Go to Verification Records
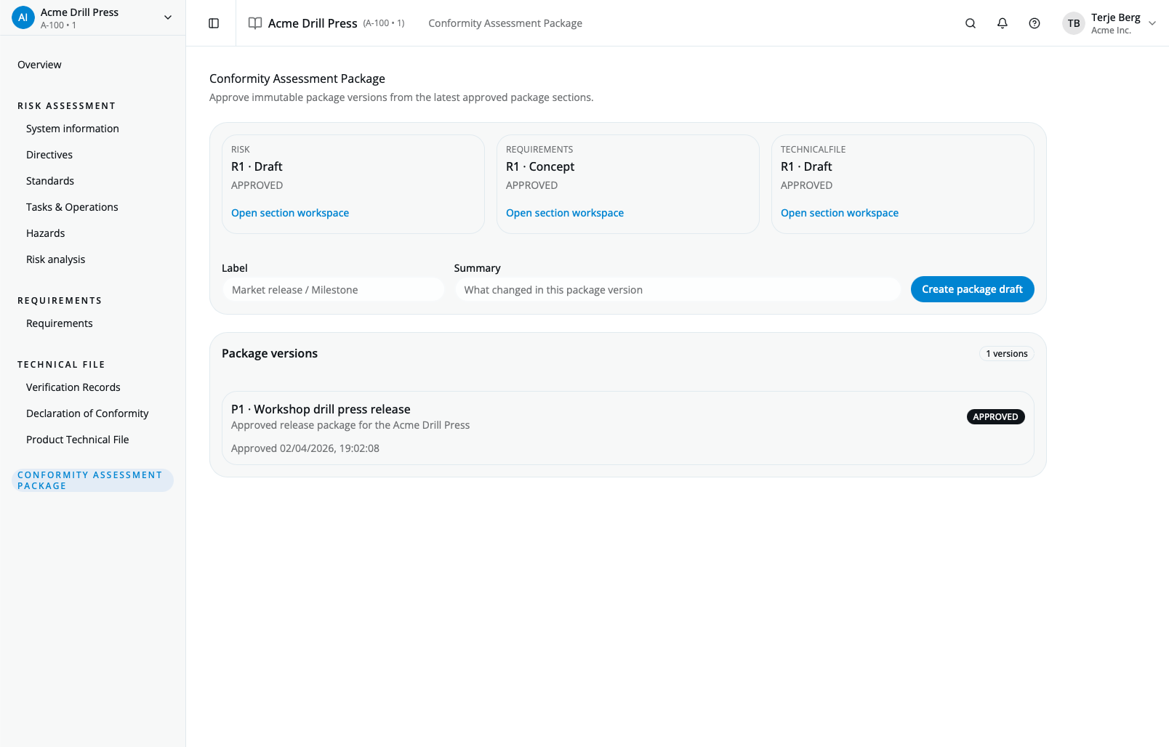The image size is (1169, 747). (x=73, y=387)
